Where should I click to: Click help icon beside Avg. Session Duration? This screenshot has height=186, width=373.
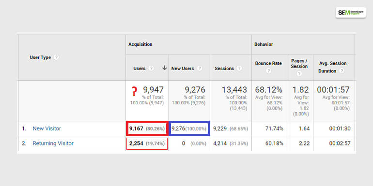pos(342,71)
